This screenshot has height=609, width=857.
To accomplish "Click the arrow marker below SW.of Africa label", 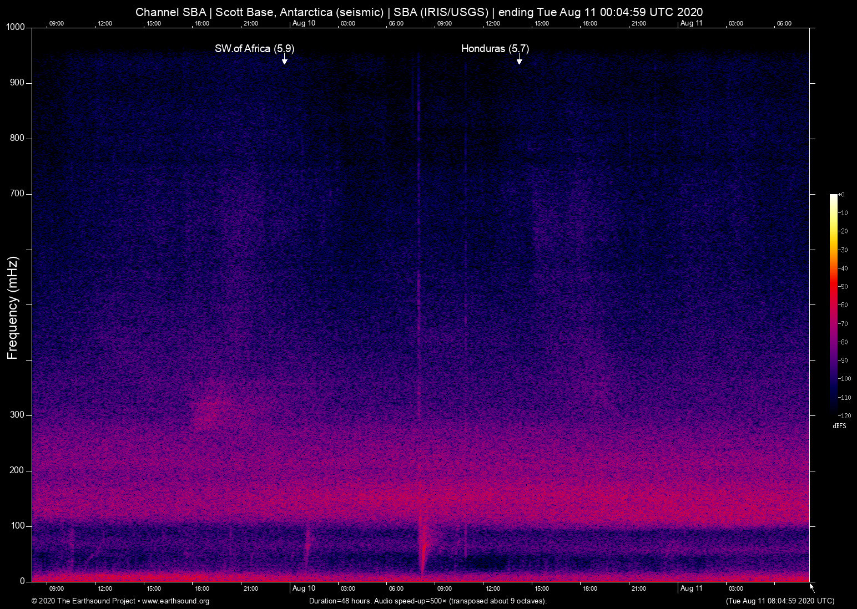I will tap(284, 60).
